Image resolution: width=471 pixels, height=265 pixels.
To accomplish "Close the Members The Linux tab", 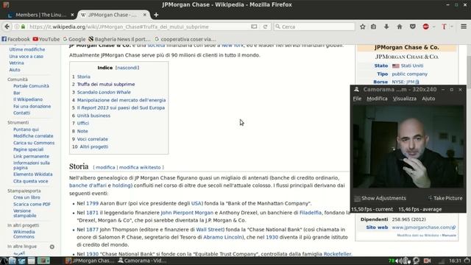I will (x=72, y=15).
